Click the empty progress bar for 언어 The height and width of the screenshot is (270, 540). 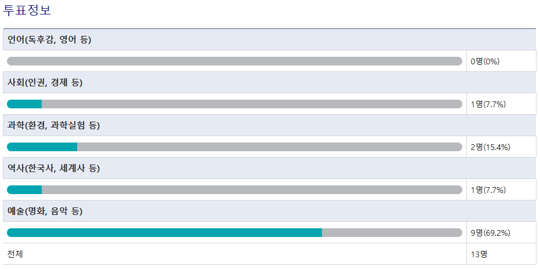pyautogui.click(x=234, y=61)
